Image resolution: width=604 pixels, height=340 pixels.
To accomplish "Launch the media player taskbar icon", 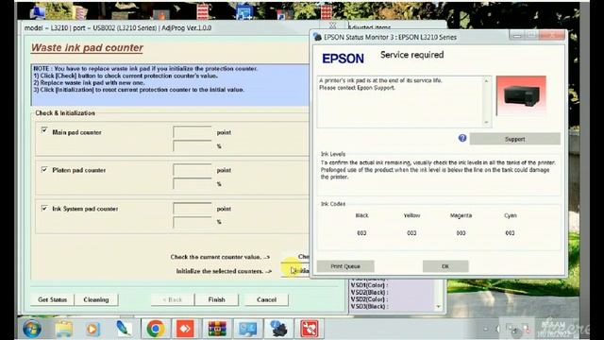I will (92, 329).
